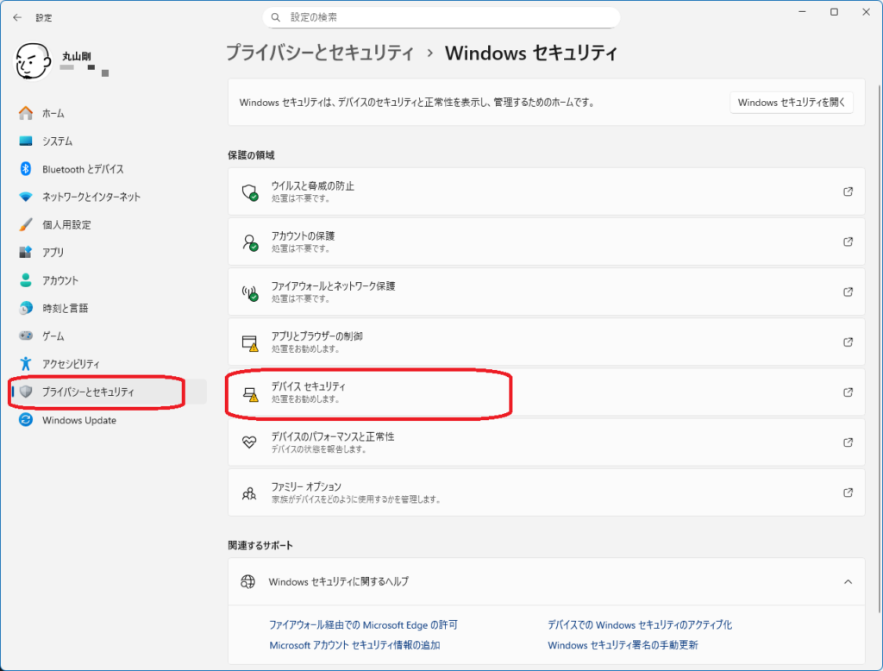The width and height of the screenshot is (883, 671).
Task: Open ファイアウォール経由での Microsoft Edge の許可 link
Action: [x=363, y=624]
